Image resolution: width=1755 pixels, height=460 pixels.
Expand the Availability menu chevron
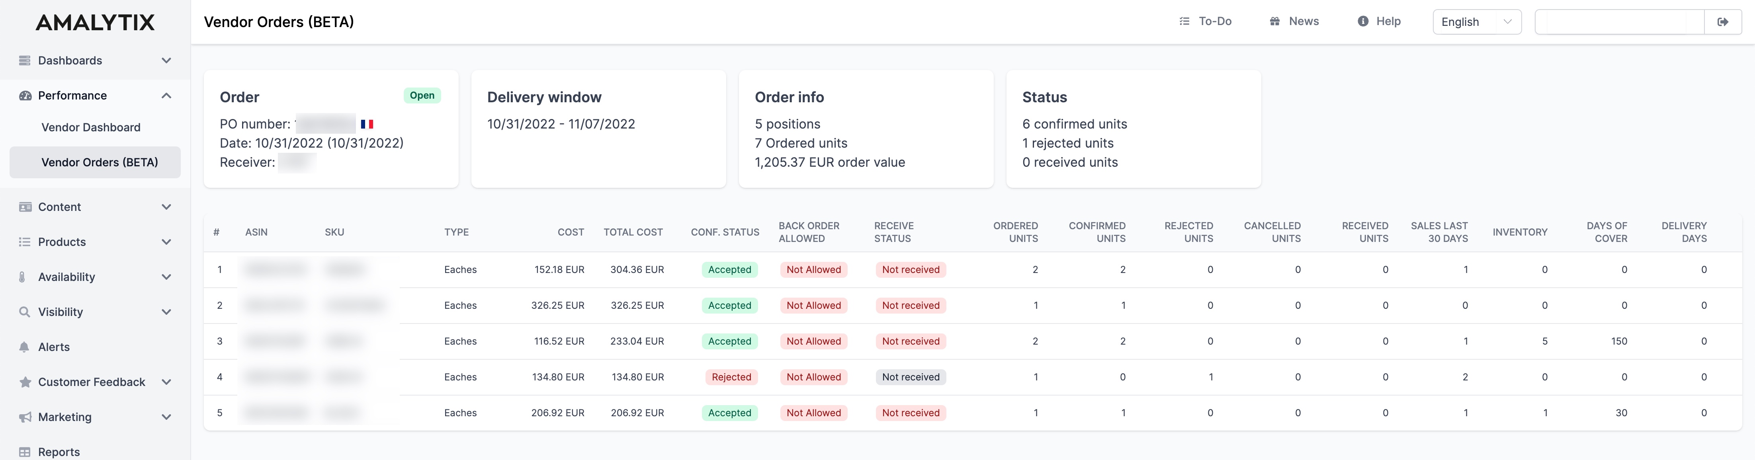(x=166, y=277)
